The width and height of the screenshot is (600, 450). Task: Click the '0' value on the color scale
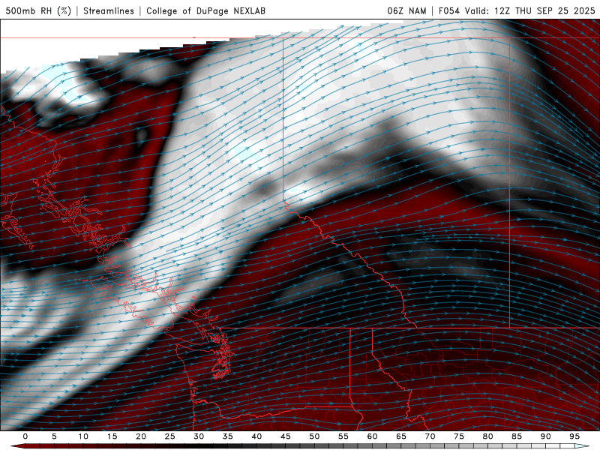[25, 436]
